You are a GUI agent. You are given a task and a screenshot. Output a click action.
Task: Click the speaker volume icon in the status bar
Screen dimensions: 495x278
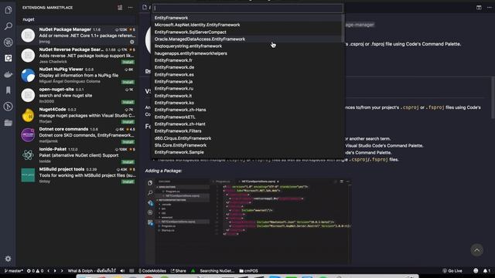coord(122,271)
